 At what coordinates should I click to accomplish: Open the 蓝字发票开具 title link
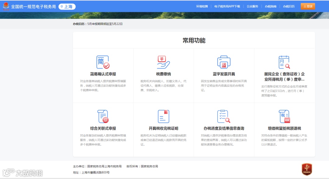point(224,74)
